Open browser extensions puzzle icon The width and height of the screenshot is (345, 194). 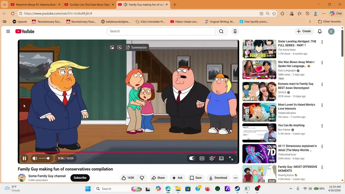[282, 13]
